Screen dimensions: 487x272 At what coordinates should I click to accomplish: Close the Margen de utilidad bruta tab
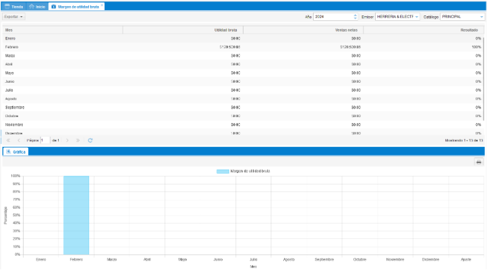[102, 5]
